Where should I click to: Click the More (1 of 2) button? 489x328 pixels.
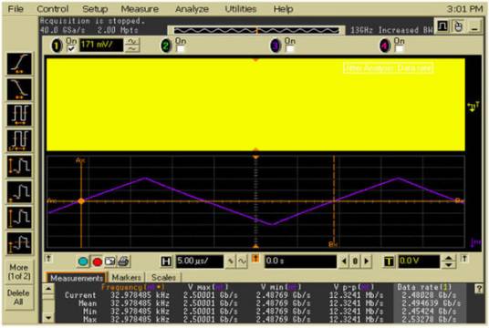(x=19, y=272)
